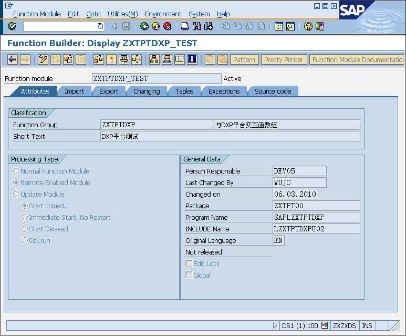The height and width of the screenshot is (336, 406).
Task: Test/Execute function module icon
Action: pyautogui.click(x=124, y=59)
